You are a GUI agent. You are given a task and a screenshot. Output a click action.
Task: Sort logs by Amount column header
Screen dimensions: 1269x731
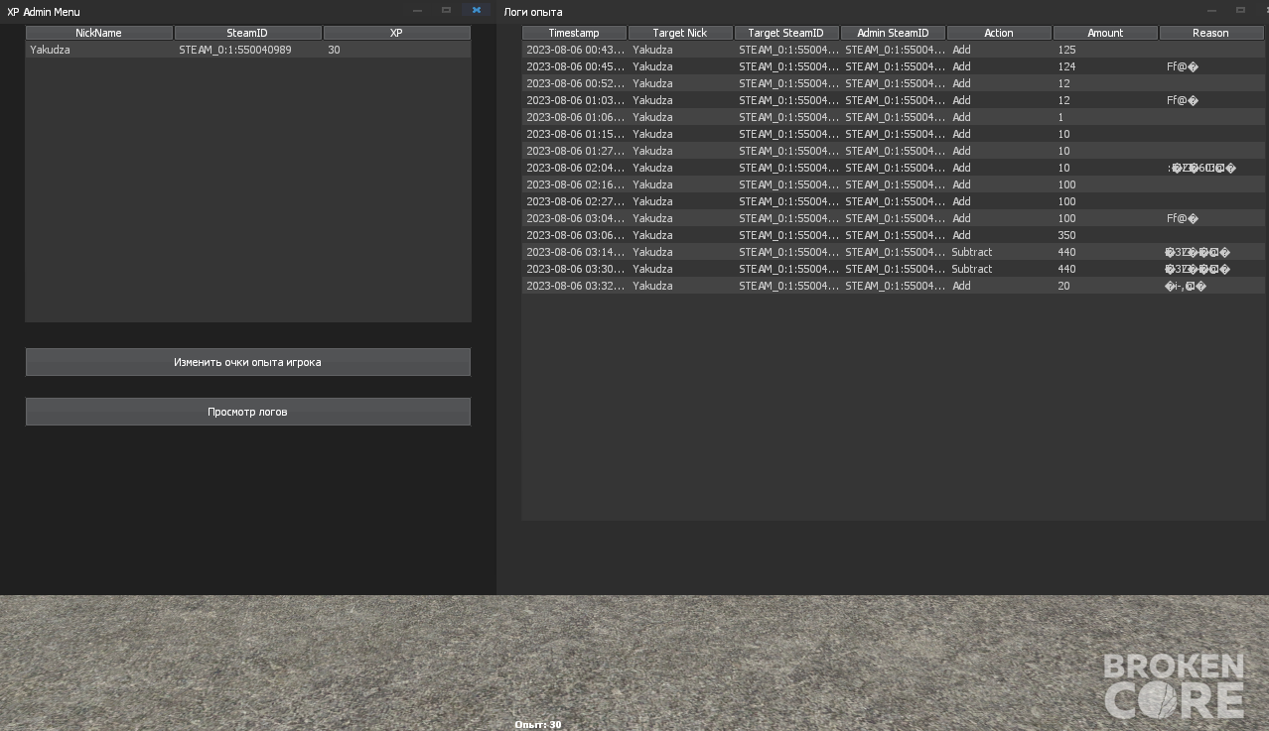(1105, 33)
